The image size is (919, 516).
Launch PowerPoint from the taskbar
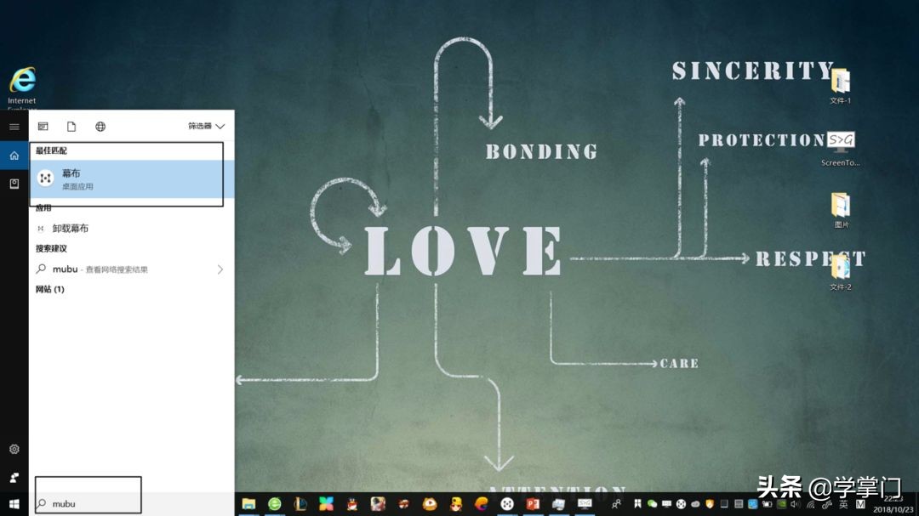point(534,504)
